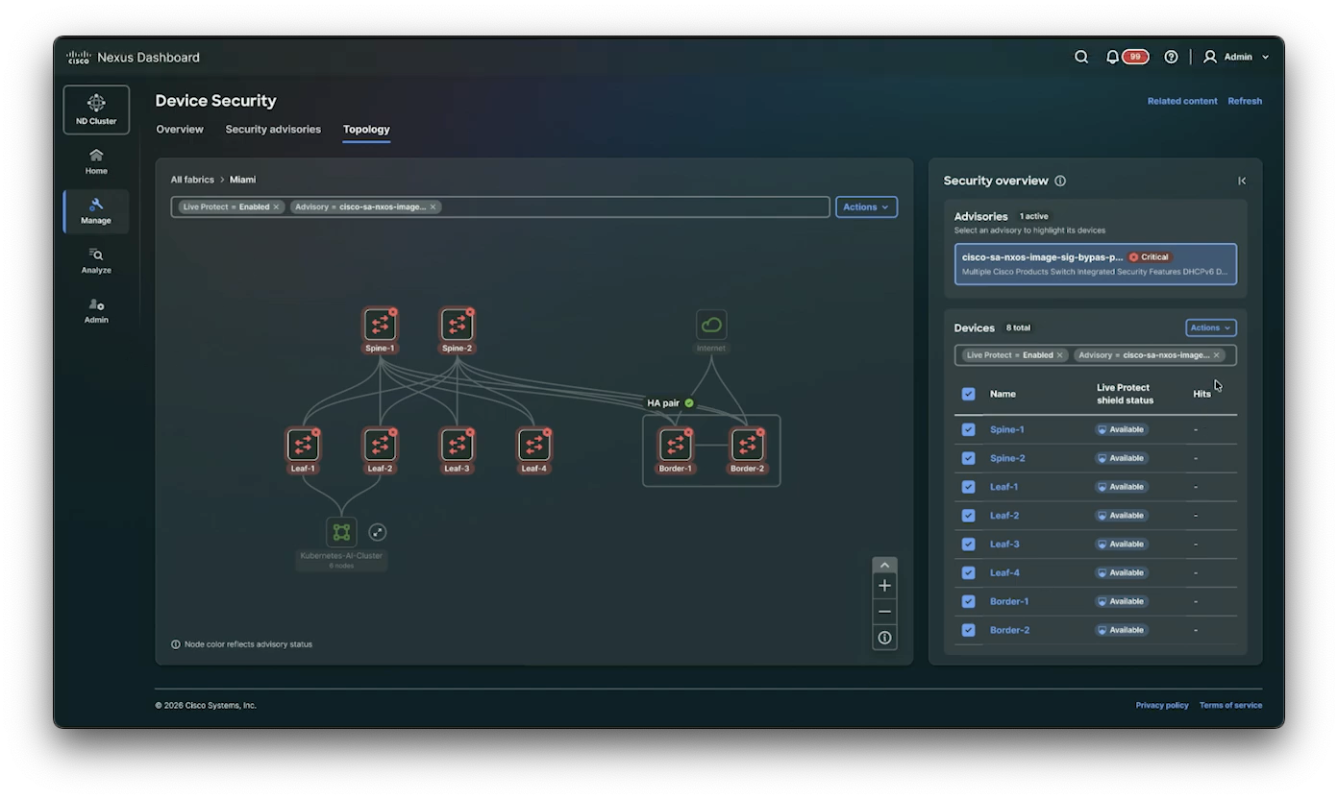The width and height of the screenshot is (1338, 799).
Task: Go to All fabrics breadcrumb
Action: tap(192, 180)
